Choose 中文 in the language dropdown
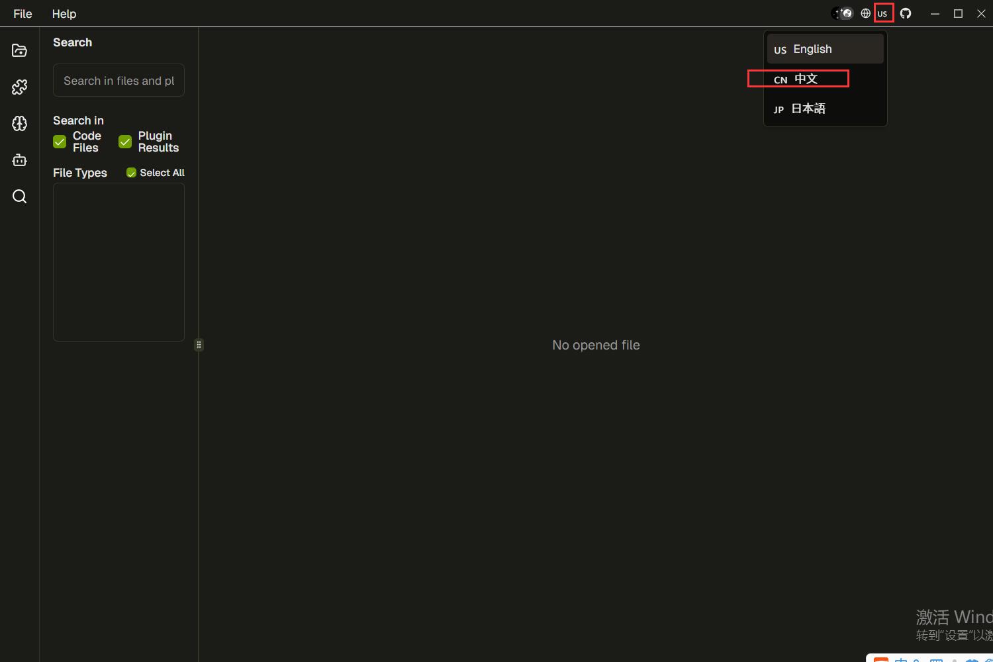 pyautogui.click(x=806, y=79)
